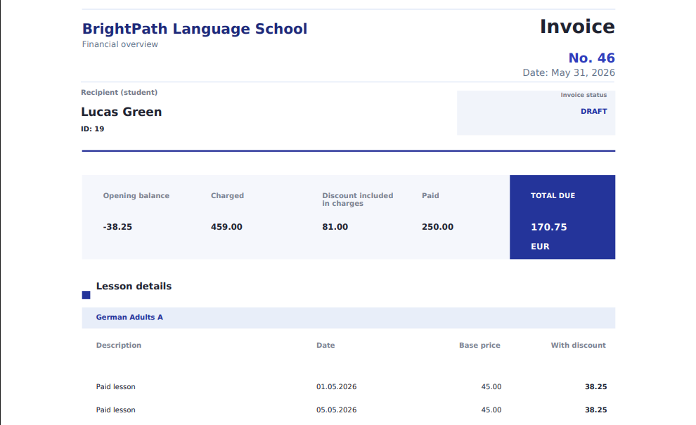
Task: Select the charged amount 459.00
Action: (x=226, y=227)
